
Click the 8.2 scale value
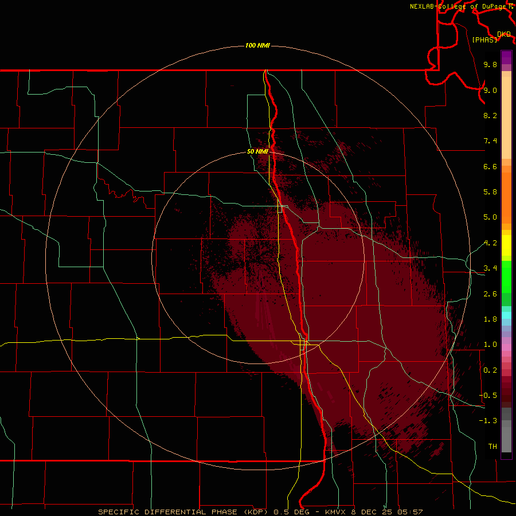click(490, 115)
